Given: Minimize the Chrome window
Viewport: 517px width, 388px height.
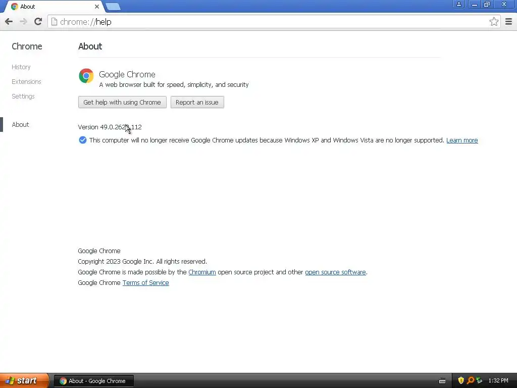Looking at the screenshot, I should (x=474, y=4).
